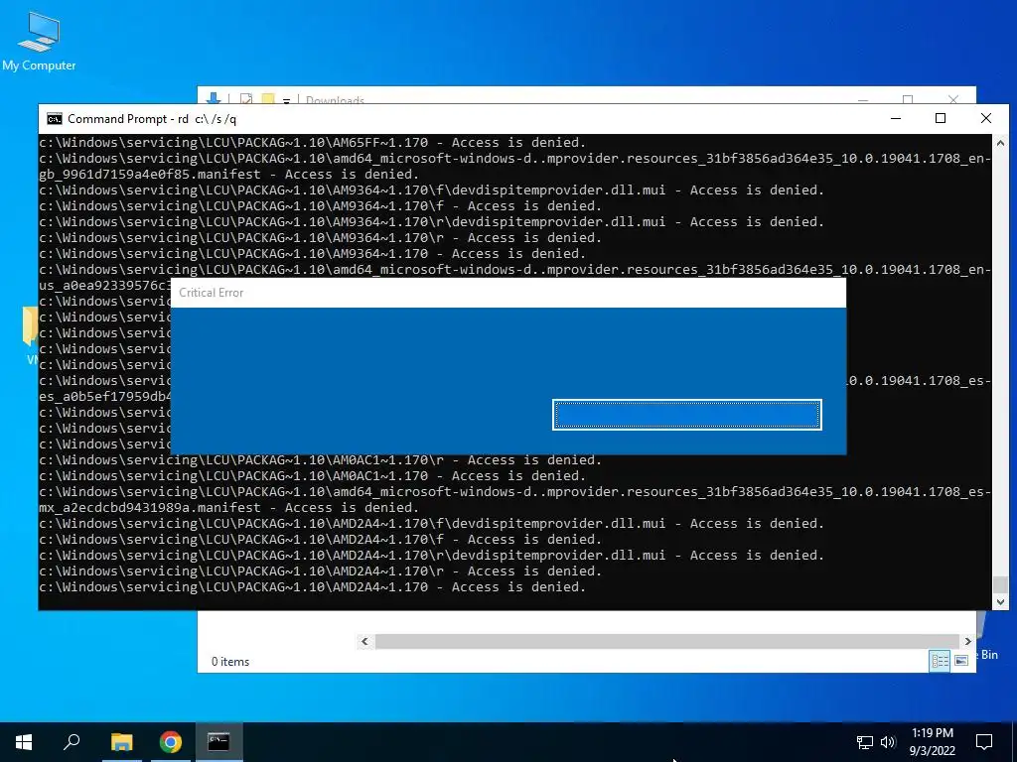Click Command Prompt scrollbar down arrow
This screenshot has width=1017, height=762.
(1000, 602)
